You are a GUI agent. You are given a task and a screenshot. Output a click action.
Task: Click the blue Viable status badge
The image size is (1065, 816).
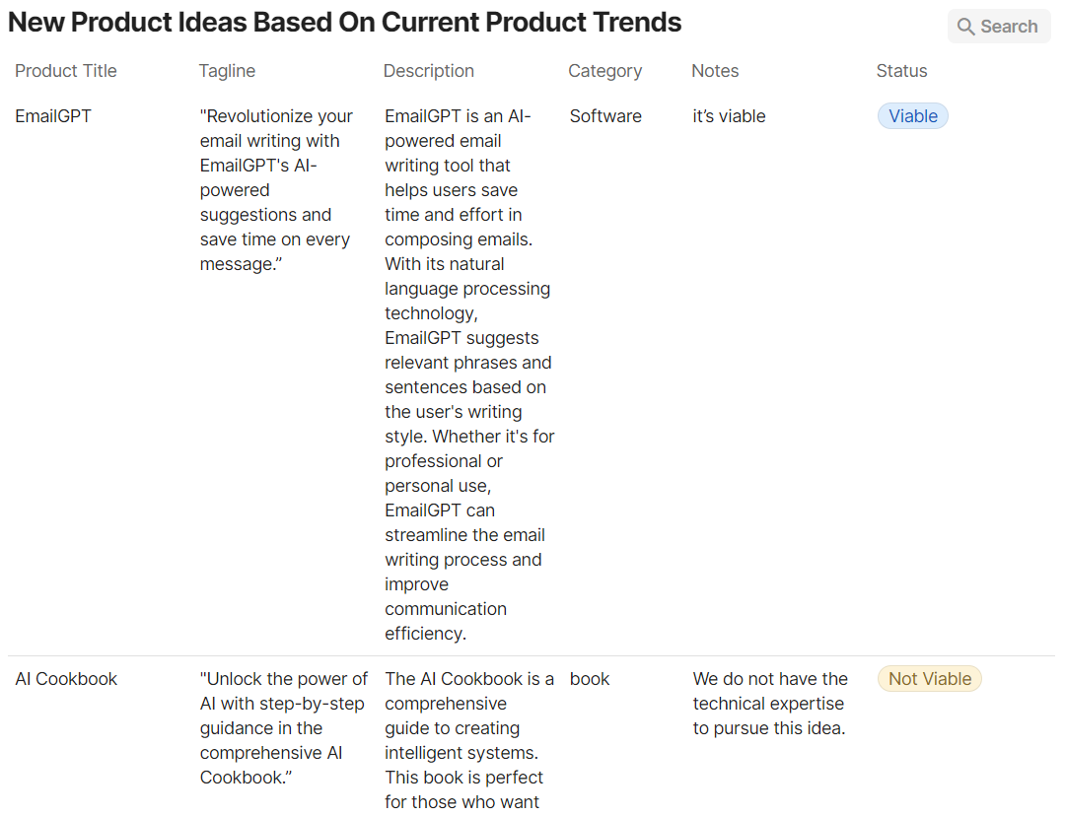pyautogui.click(x=912, y=116)
